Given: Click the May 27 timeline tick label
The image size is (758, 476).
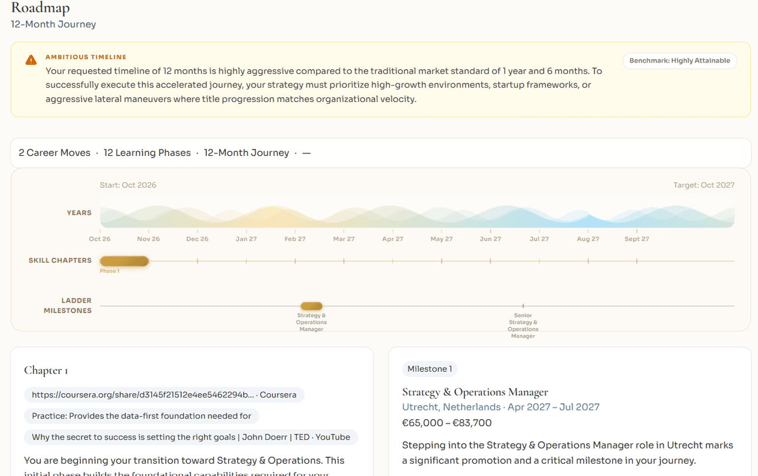Looking at the screenshot, I should 441,239.
